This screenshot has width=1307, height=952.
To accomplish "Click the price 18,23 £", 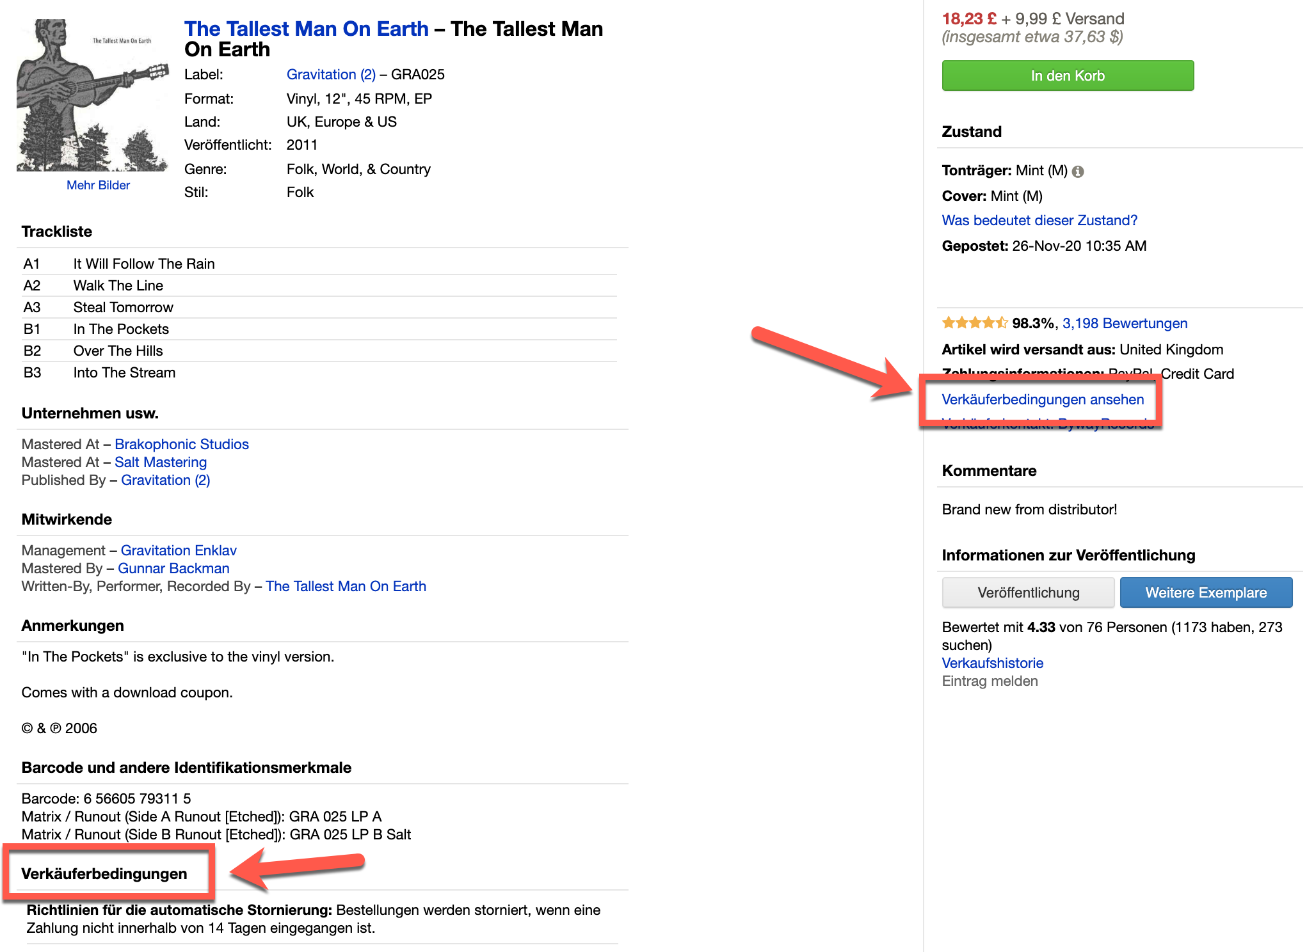I will 969,19.
